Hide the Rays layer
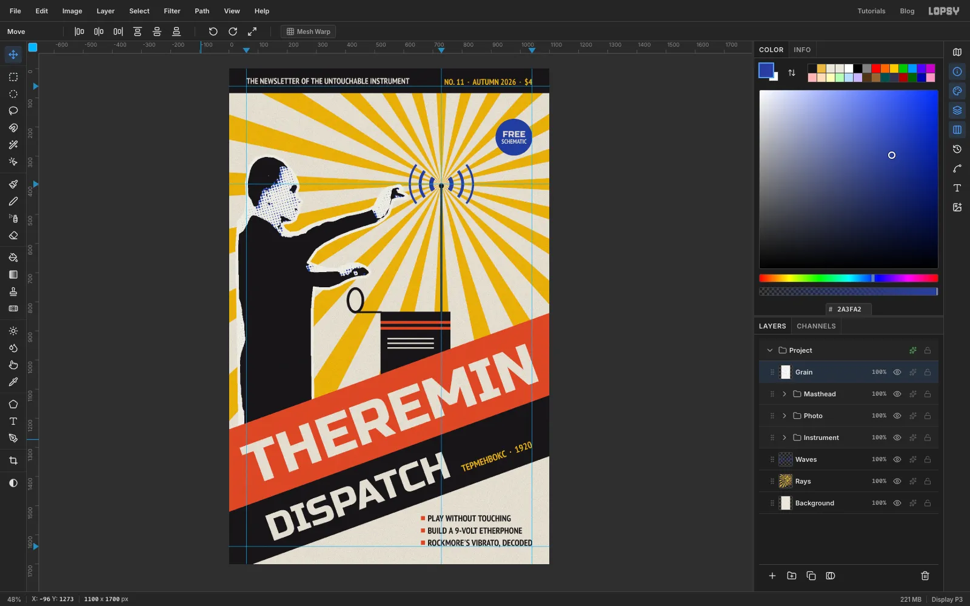 point(897,481)
